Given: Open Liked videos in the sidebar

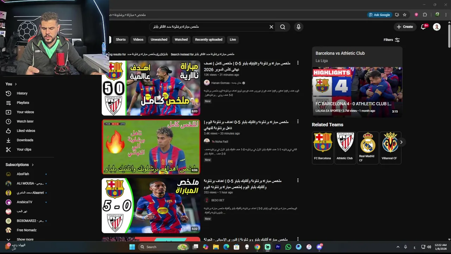Looking at the screenshot, I should pos(26,131).
